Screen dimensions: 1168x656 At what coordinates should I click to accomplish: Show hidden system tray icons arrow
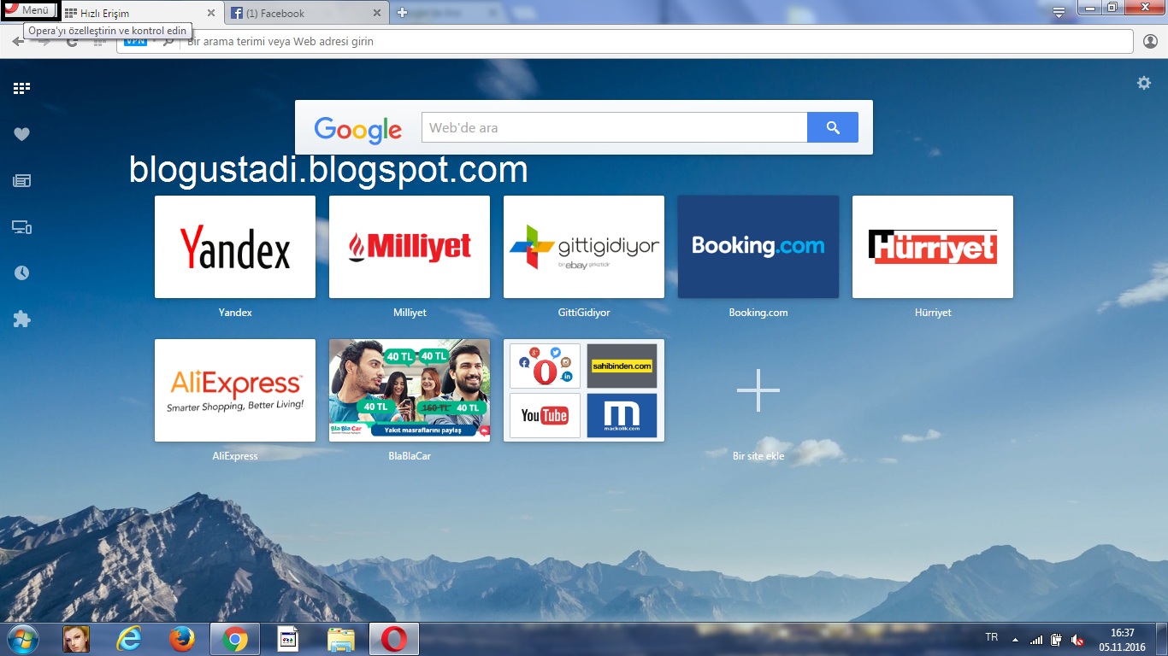pyautogui.click(x=1015, y=639)
